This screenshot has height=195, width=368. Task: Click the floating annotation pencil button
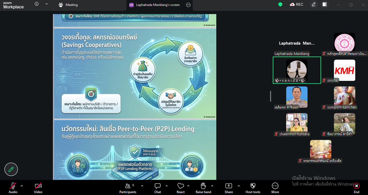point(11,169)
